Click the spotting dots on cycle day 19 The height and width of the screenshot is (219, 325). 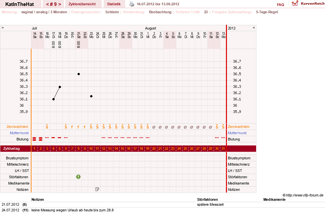point(147,137)
